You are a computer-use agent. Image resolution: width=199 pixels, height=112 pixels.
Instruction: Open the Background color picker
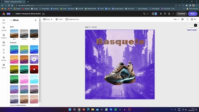coord(72,19)
